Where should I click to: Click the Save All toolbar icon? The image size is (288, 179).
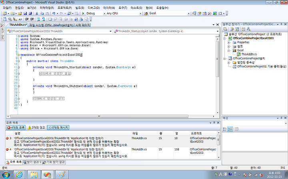tap(30, 14)
